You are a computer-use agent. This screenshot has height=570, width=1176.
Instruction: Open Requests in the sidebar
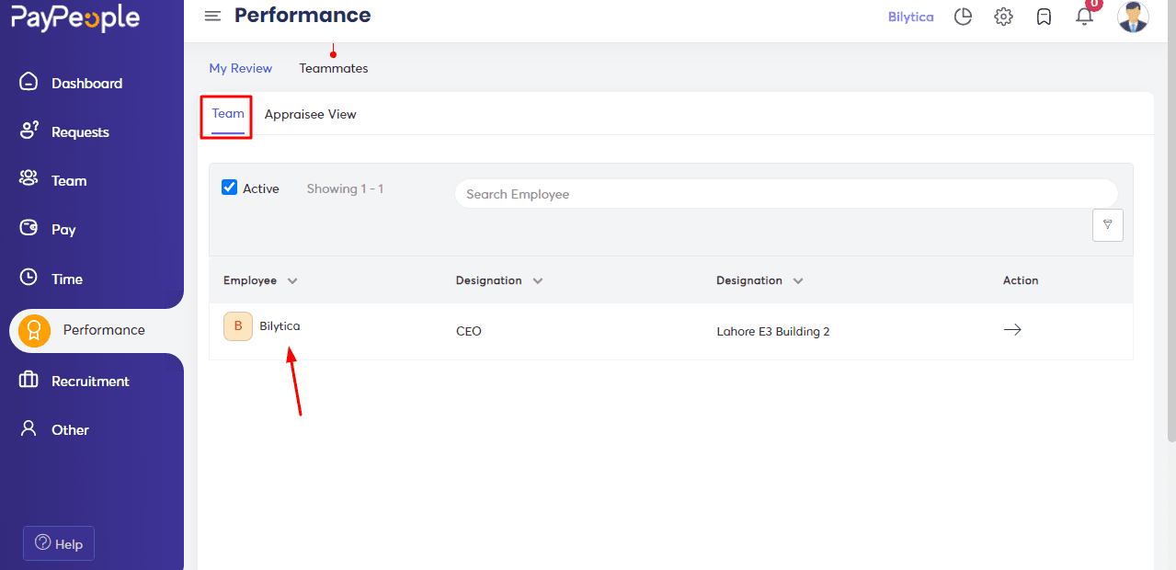[80, 132]
